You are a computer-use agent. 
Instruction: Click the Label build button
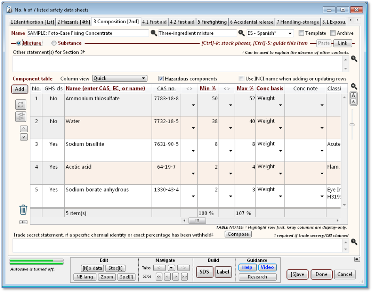point(223,272)
